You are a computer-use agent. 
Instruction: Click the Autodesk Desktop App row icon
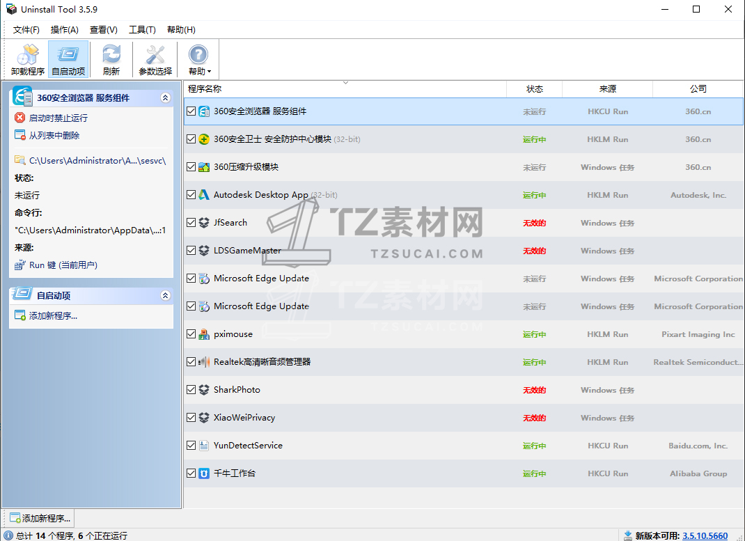pyautogui.click(x=204, y=195)
